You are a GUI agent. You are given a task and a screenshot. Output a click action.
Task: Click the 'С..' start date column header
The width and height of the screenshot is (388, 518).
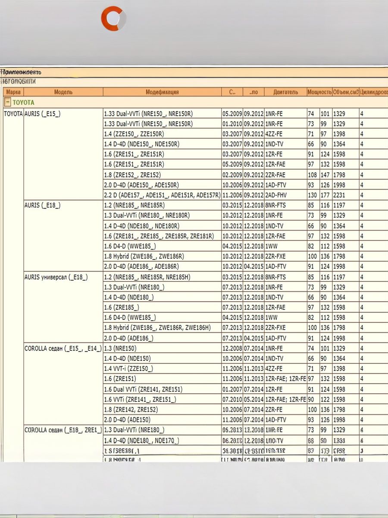tap(232, 92)
